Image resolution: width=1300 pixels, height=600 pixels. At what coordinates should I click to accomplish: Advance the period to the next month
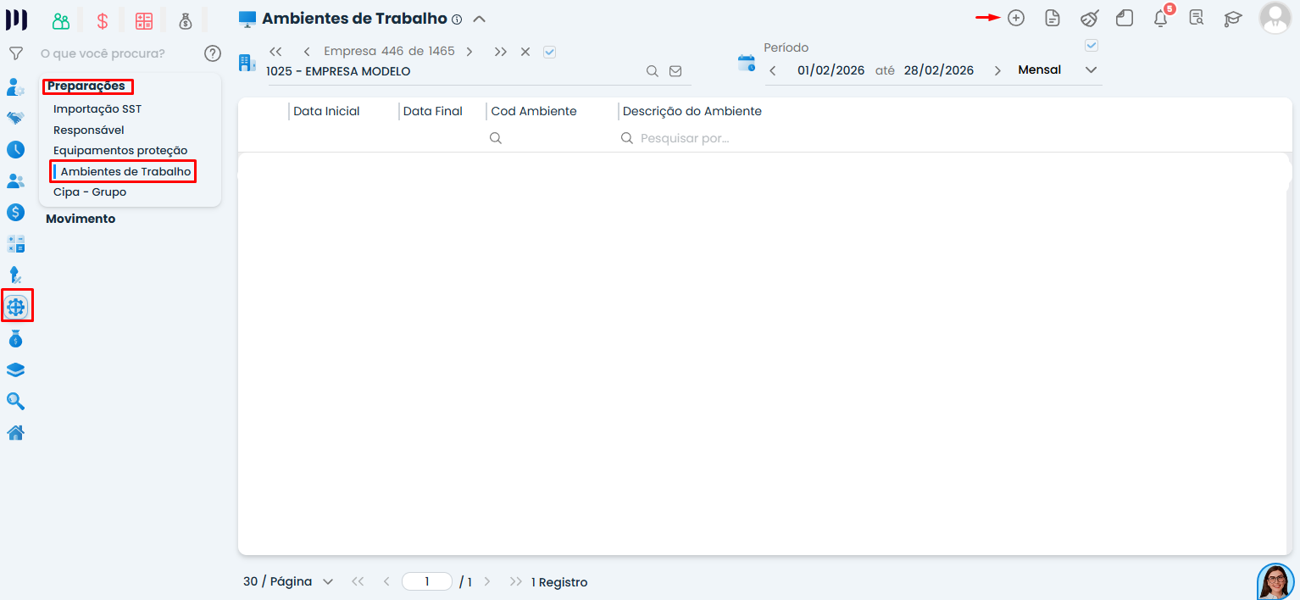click(x=997, y=70)
